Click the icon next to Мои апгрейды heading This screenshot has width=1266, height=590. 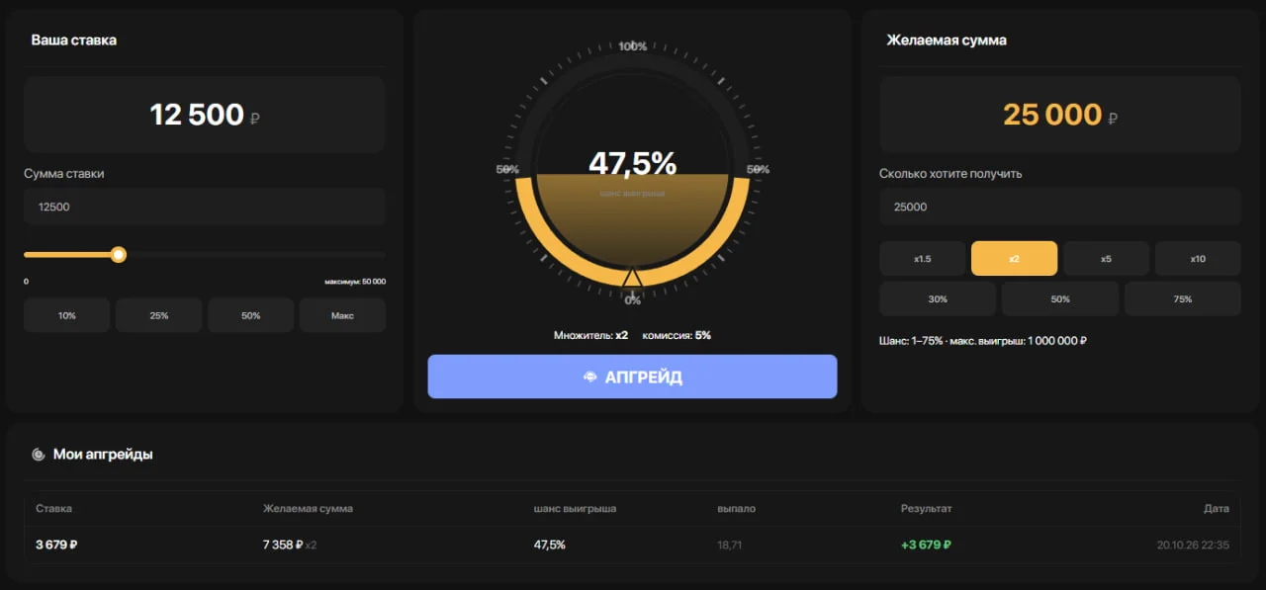[x=39, y=455]
